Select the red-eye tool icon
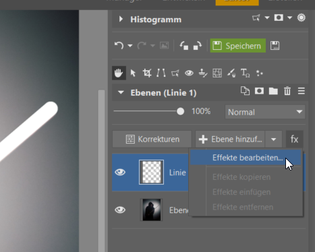Screen dimensions: 315x252 pos(189,73)
